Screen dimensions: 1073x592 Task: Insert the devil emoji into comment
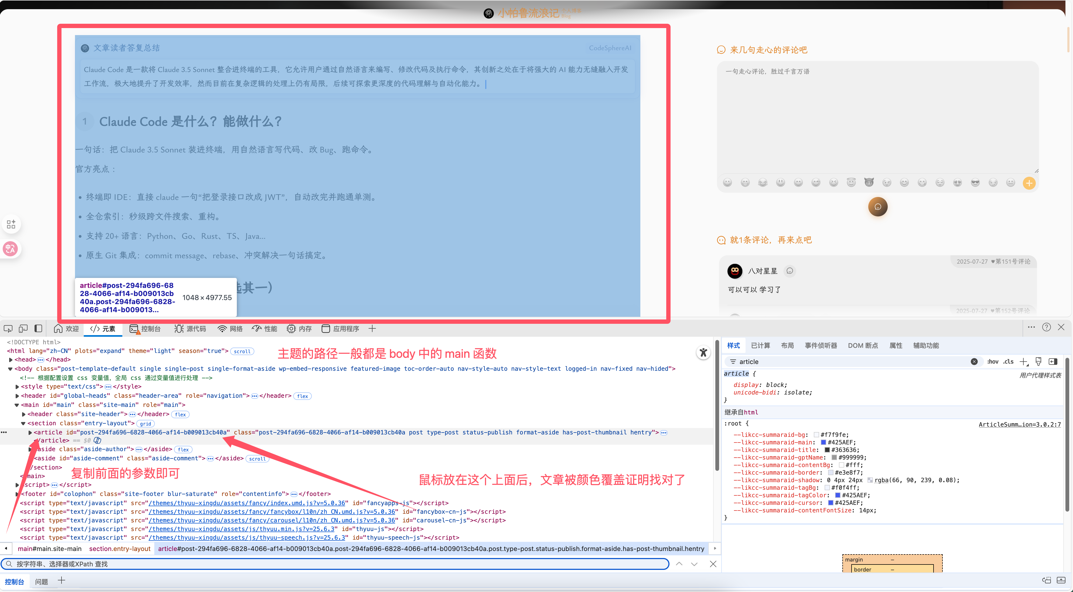pyautogui.click(x=869, y=182)
